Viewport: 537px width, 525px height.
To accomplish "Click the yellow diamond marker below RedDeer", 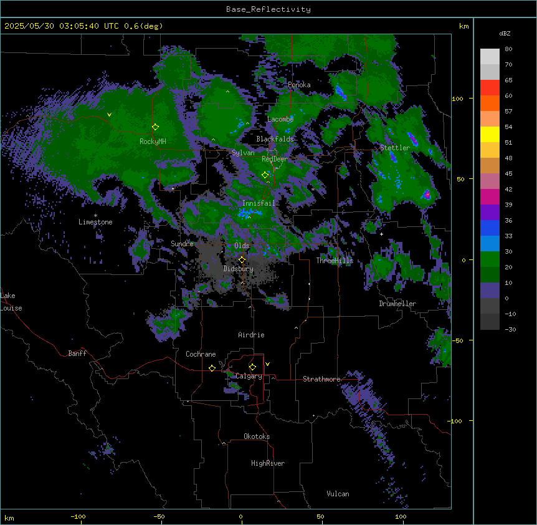I will (265, 175).
